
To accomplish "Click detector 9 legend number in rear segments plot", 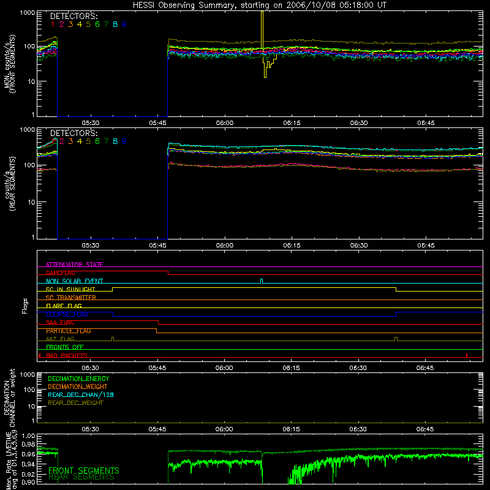I will (x=124, y=141).
